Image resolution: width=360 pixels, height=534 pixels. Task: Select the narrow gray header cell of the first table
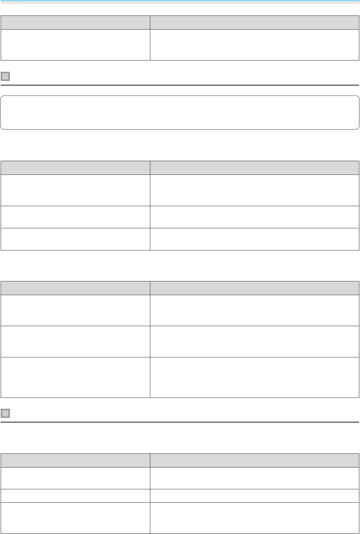pos(75,22)
